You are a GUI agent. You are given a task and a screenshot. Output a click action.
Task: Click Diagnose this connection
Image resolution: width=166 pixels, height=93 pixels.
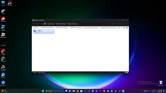(62, 28)
